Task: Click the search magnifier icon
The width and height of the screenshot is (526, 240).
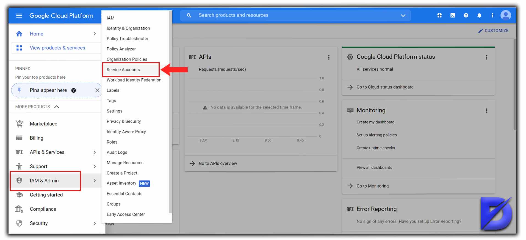Action: point(189,15)
